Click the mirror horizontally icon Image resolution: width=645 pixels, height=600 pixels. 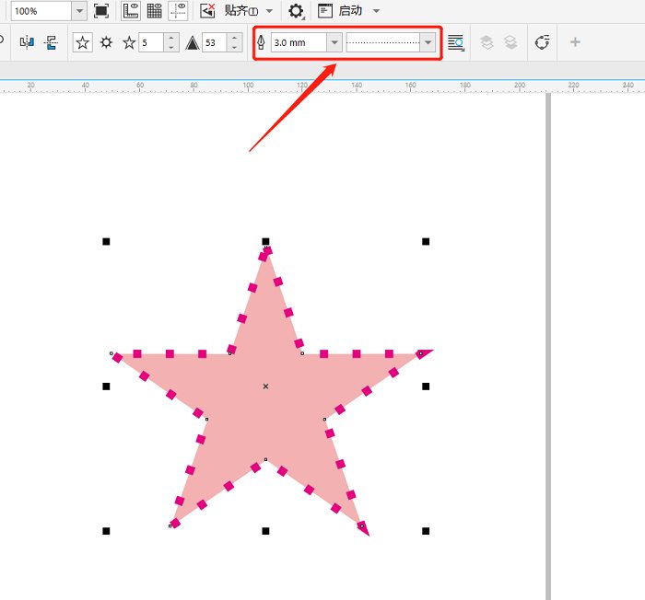point(27,42)
